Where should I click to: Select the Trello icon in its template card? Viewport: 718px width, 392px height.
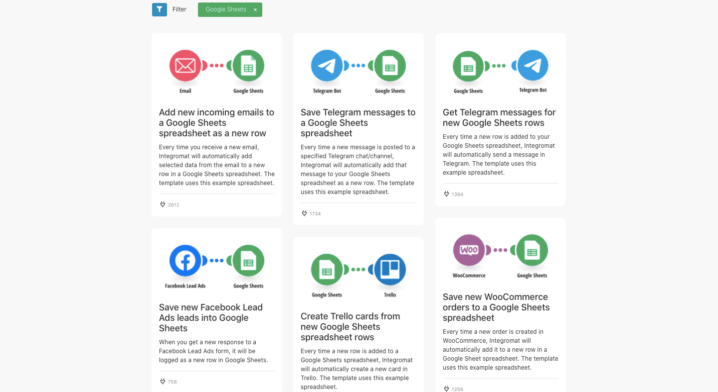pos(389,270)
